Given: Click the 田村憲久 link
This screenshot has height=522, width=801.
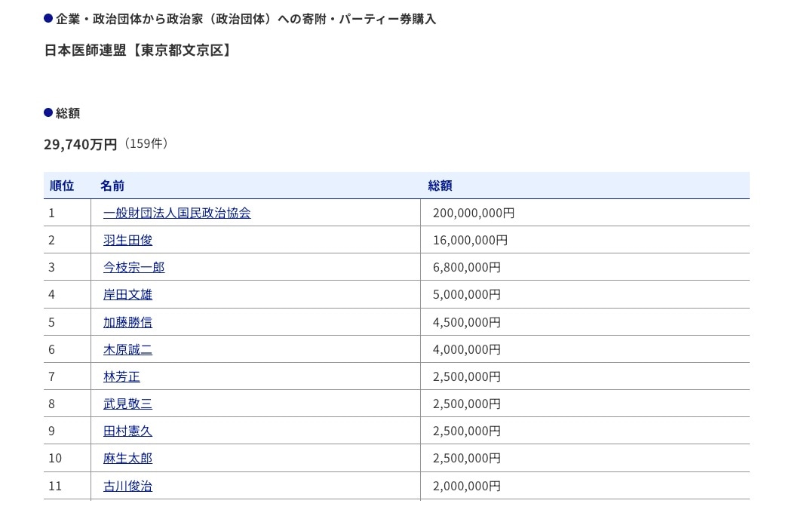Looking at the screenshot, I should click(127, 431).
